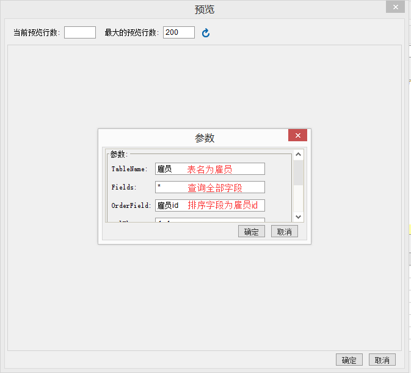Close the 参数 dialog
The width and height of the screenshot is (411, 373).
(x=297, y=135)
